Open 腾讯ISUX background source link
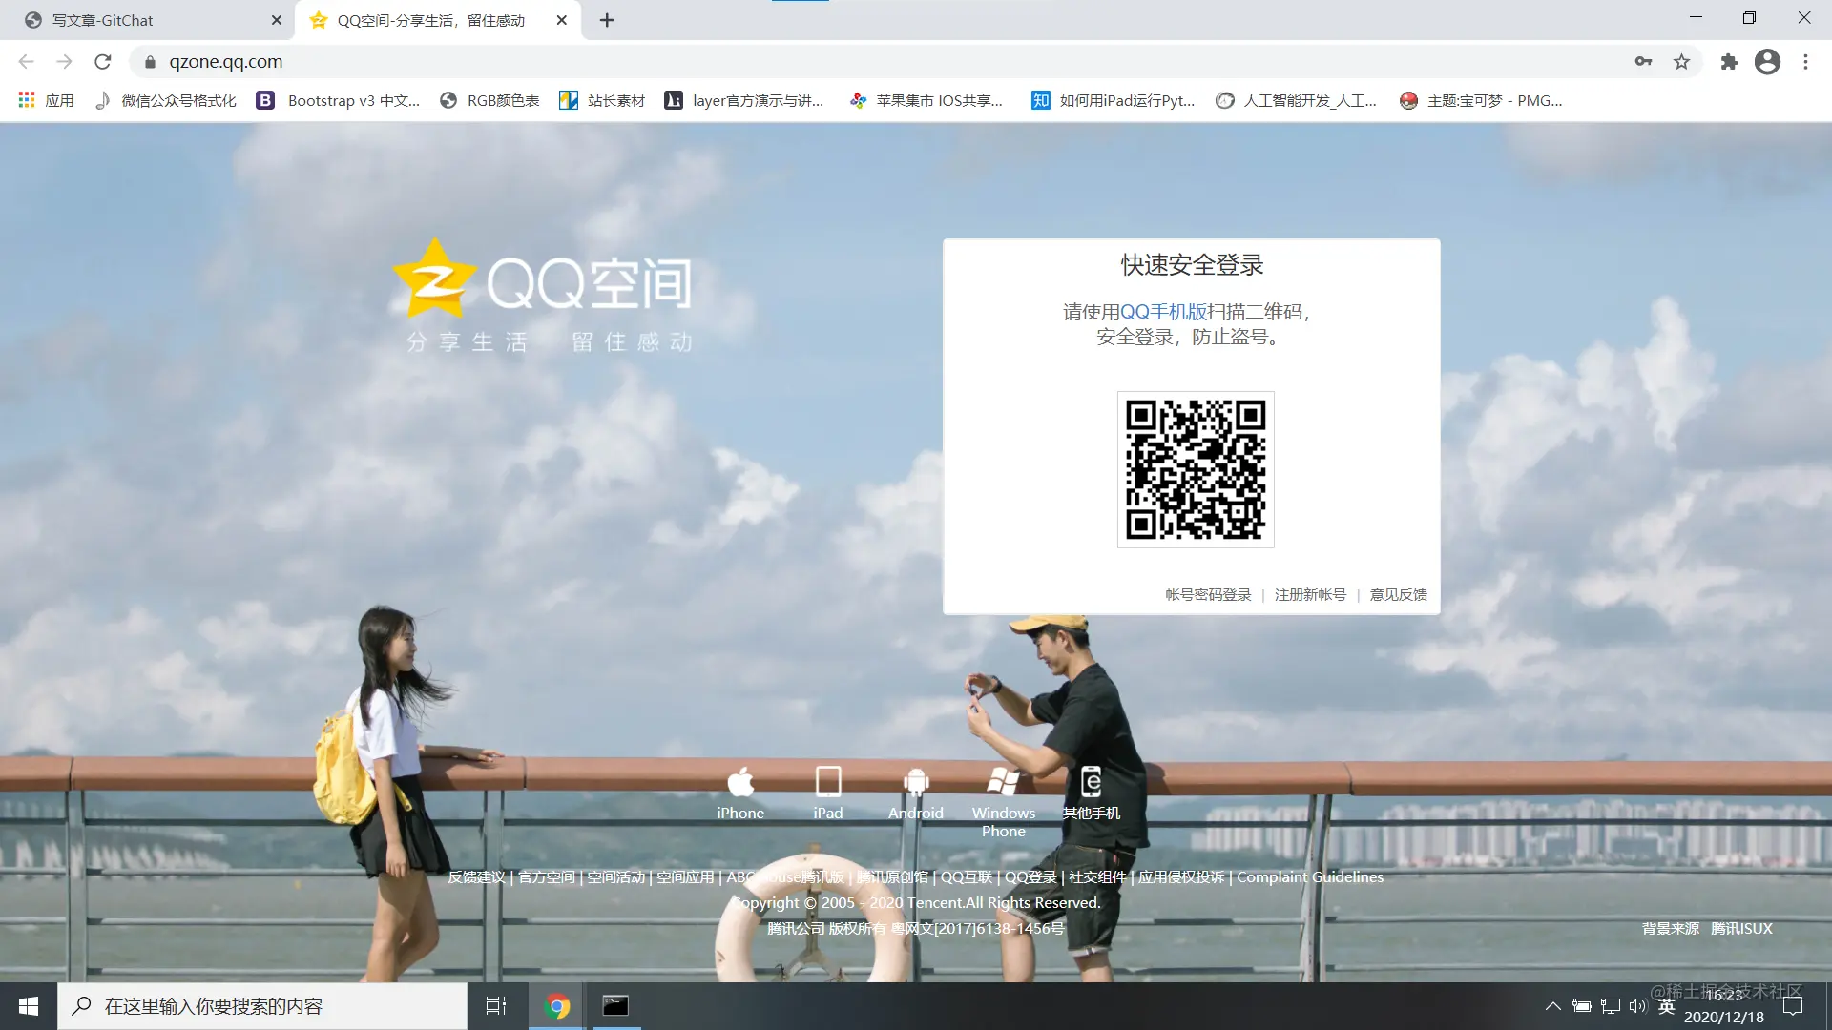 (1741, 929)
